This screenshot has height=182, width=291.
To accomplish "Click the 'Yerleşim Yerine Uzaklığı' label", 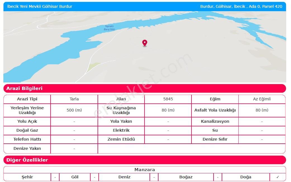I will [27, 110].
